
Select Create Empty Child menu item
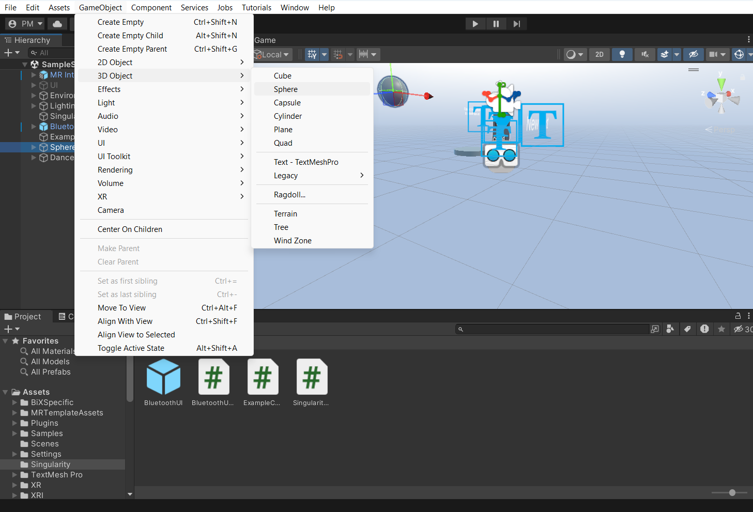164,36
